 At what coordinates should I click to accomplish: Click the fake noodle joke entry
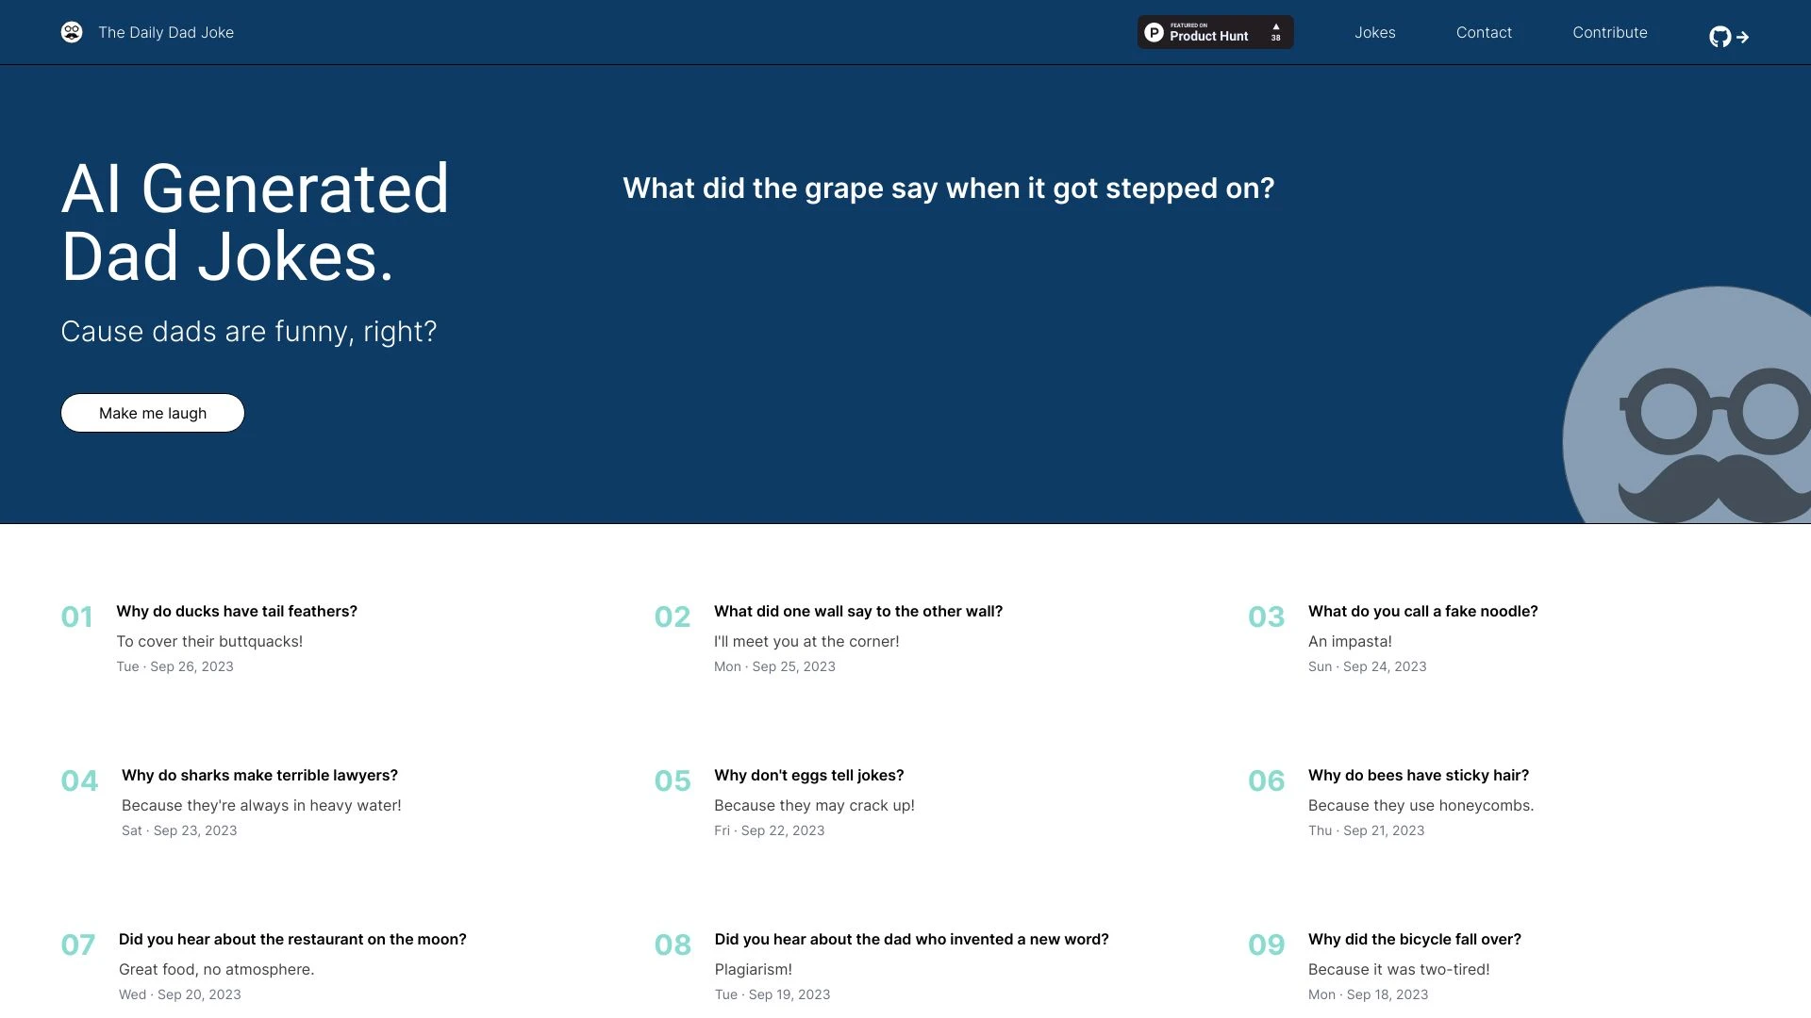click(x=1422, y=611)
